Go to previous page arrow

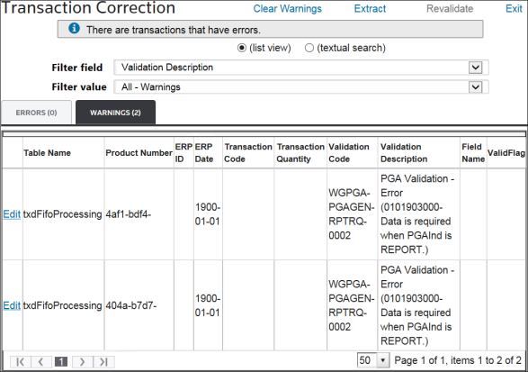click(41, 362)
